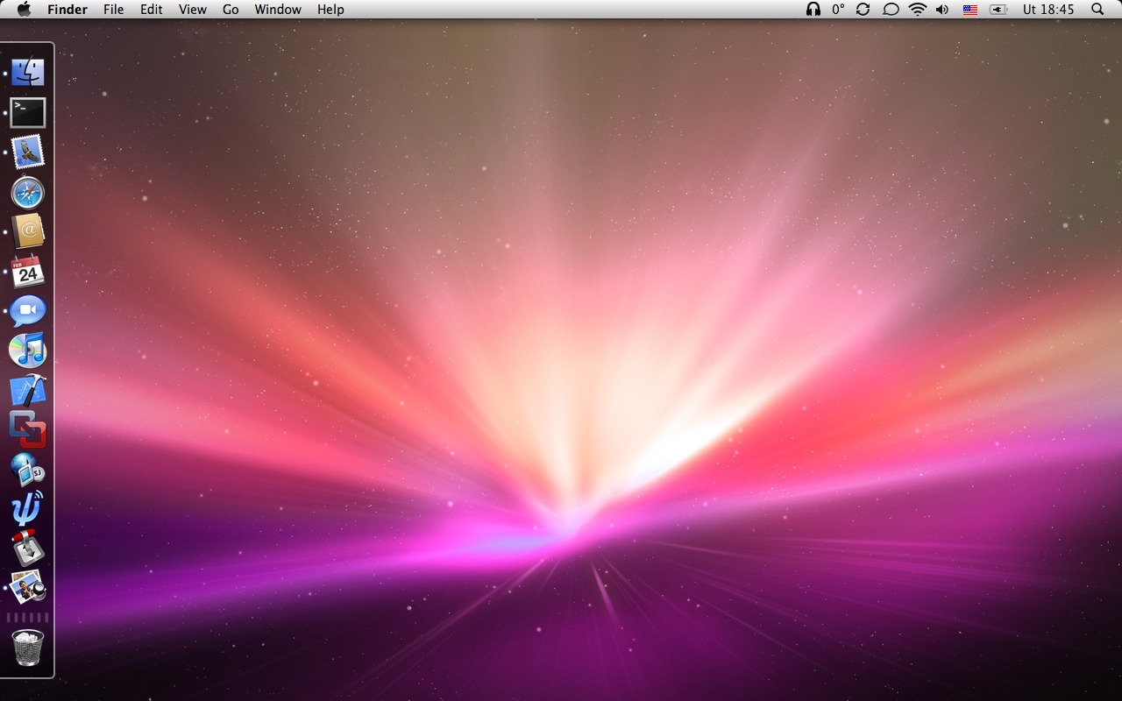The width and height of the screenshot is (1122, 701).
Task: Launch iChat from the Dock
Action: click(x=28, y=311)
